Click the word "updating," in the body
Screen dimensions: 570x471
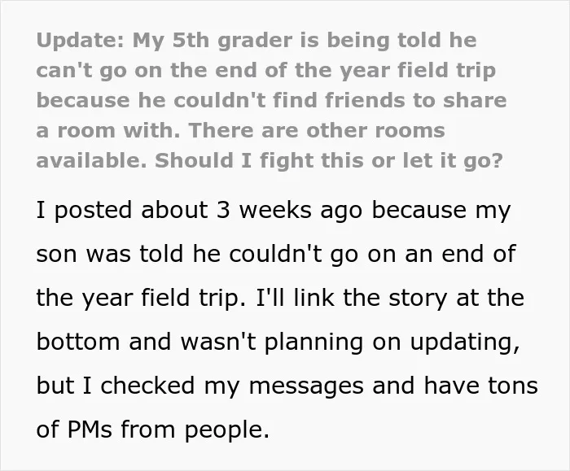point(465,342)
